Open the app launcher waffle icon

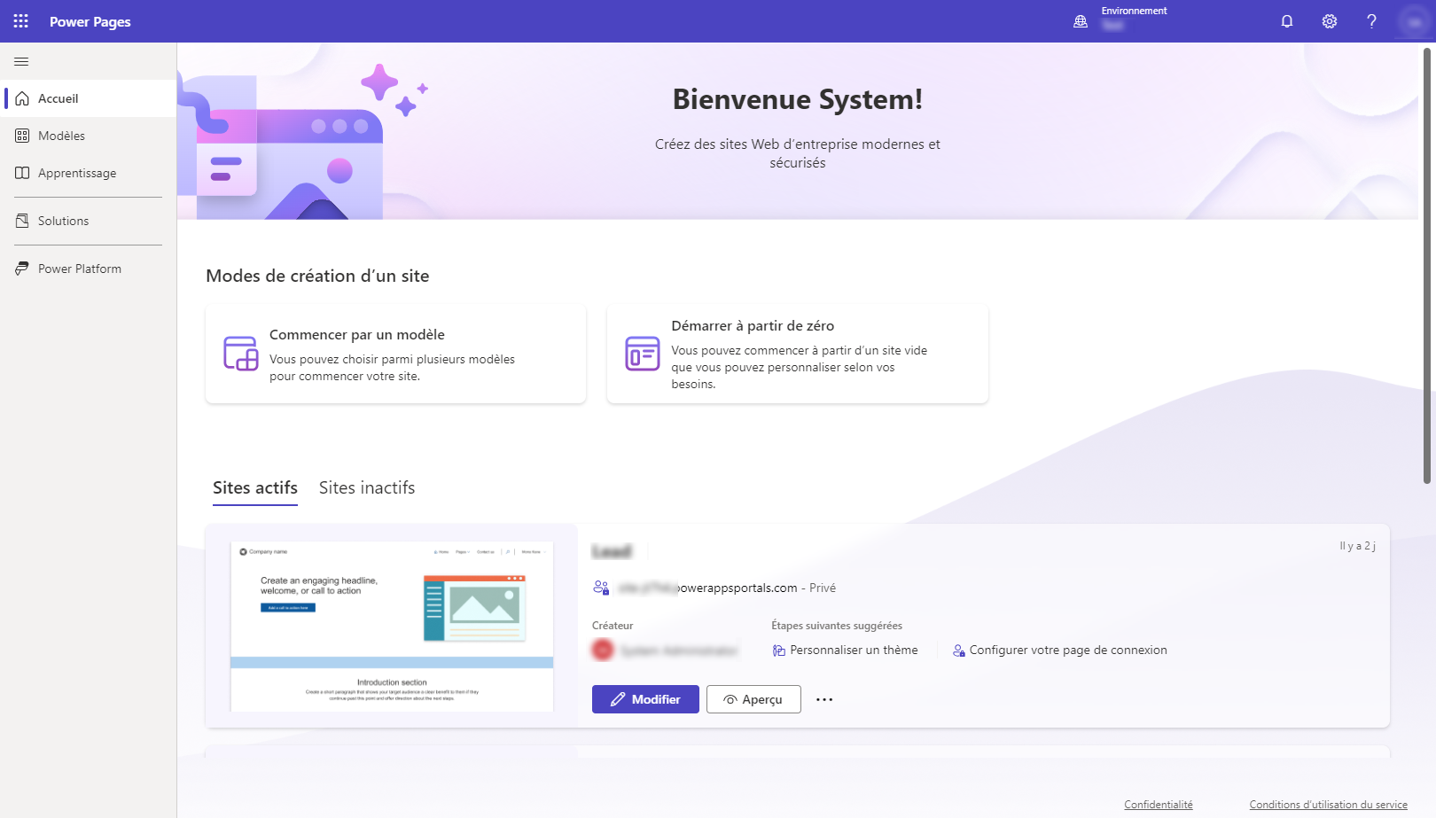(21, 21)
